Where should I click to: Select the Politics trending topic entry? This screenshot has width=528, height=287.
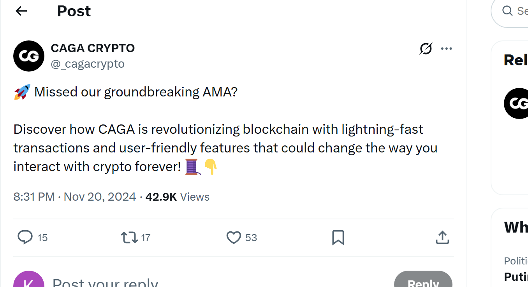pyautogui.click(x=514, y=261)
